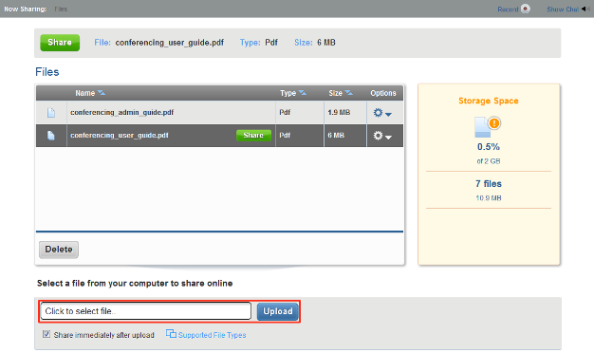Sort files by Name column
The height and width of the screenshot is (353, 594).
tap(90, 93)
